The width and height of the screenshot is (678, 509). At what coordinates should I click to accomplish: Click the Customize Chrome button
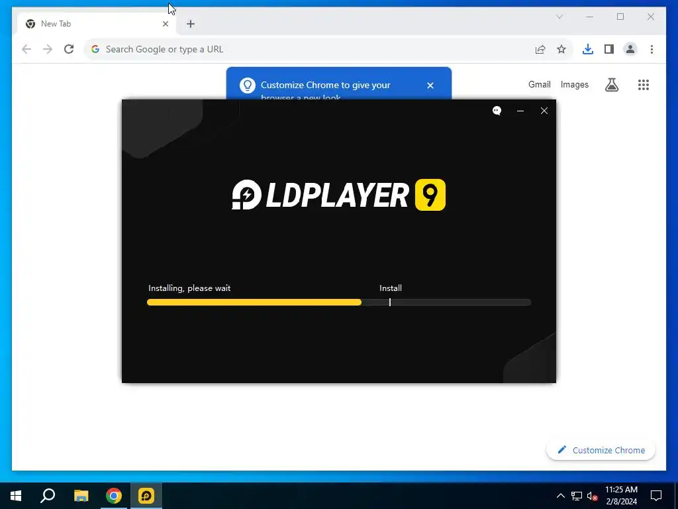601,450
